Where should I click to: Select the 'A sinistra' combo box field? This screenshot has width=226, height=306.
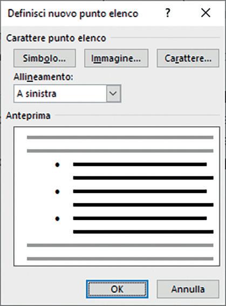pyautogui.click(x=67, y=93)
